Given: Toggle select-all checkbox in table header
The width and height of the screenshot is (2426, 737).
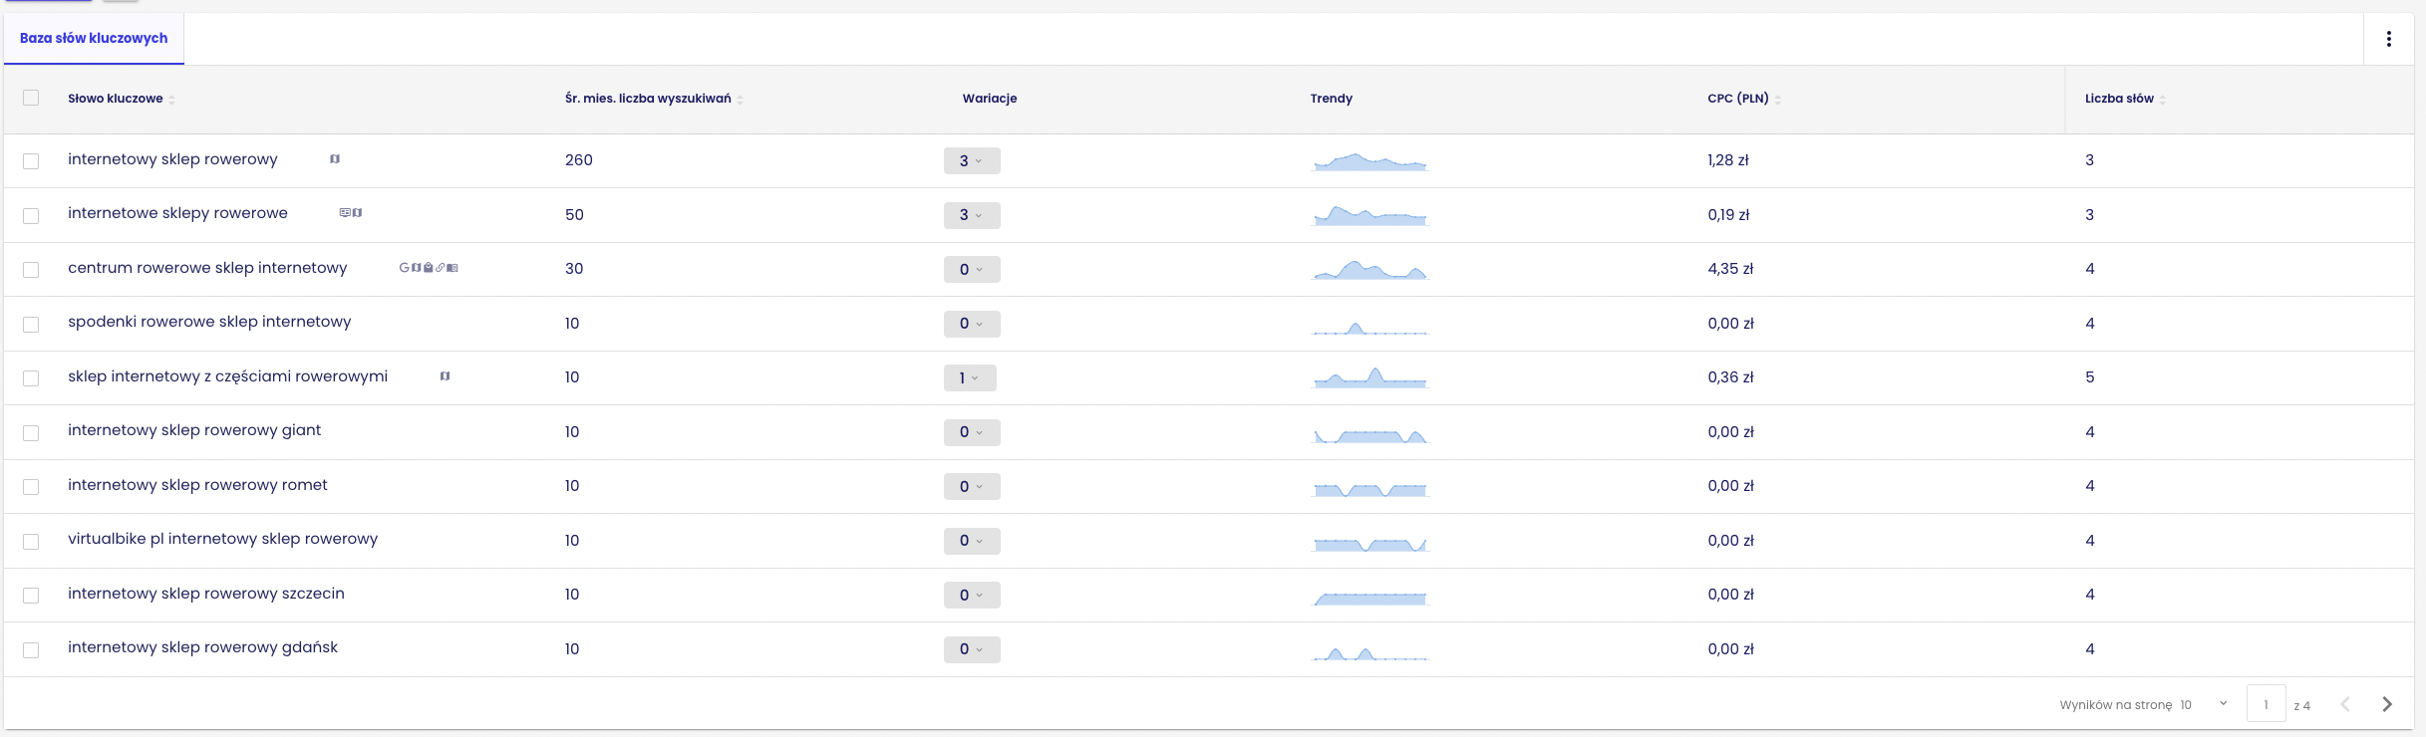Looking at the screenshot, I should (31, 98).
